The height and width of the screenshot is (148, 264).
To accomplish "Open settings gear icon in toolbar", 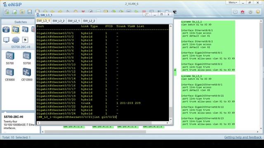I will [x=250, y=12].
